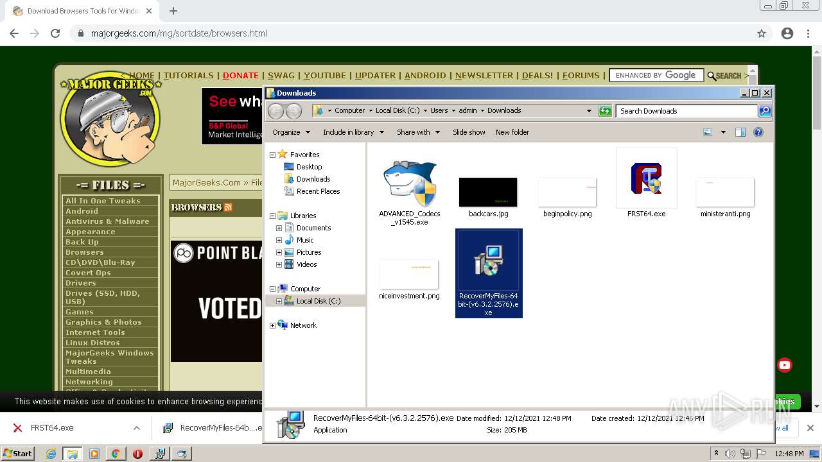Select ministeranti.png thumbnail

[x=725, y=192]
